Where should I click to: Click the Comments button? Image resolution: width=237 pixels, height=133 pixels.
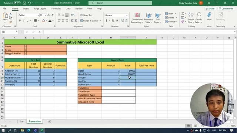click(x=226, y=8)
